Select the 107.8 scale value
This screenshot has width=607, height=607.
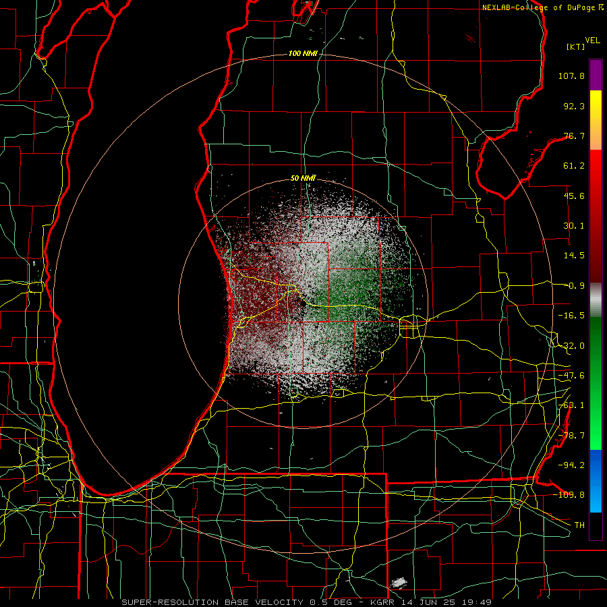point(571,76)
